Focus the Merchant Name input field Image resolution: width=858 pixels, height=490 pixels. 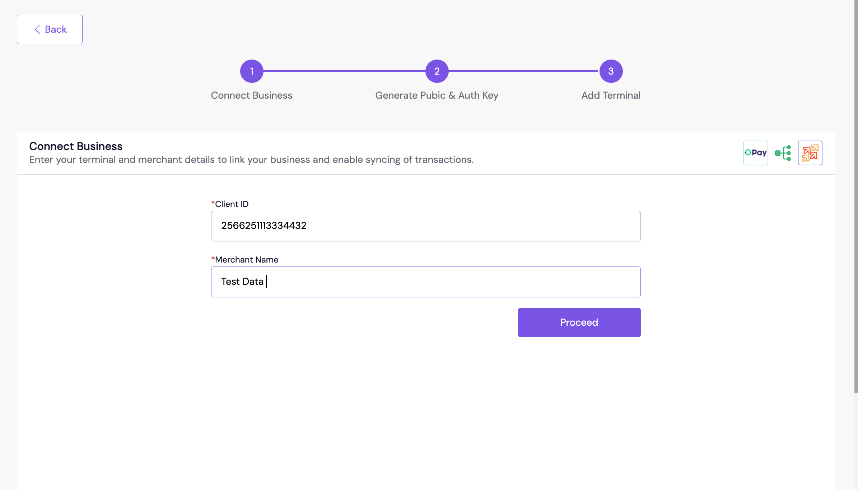point(425,282)
